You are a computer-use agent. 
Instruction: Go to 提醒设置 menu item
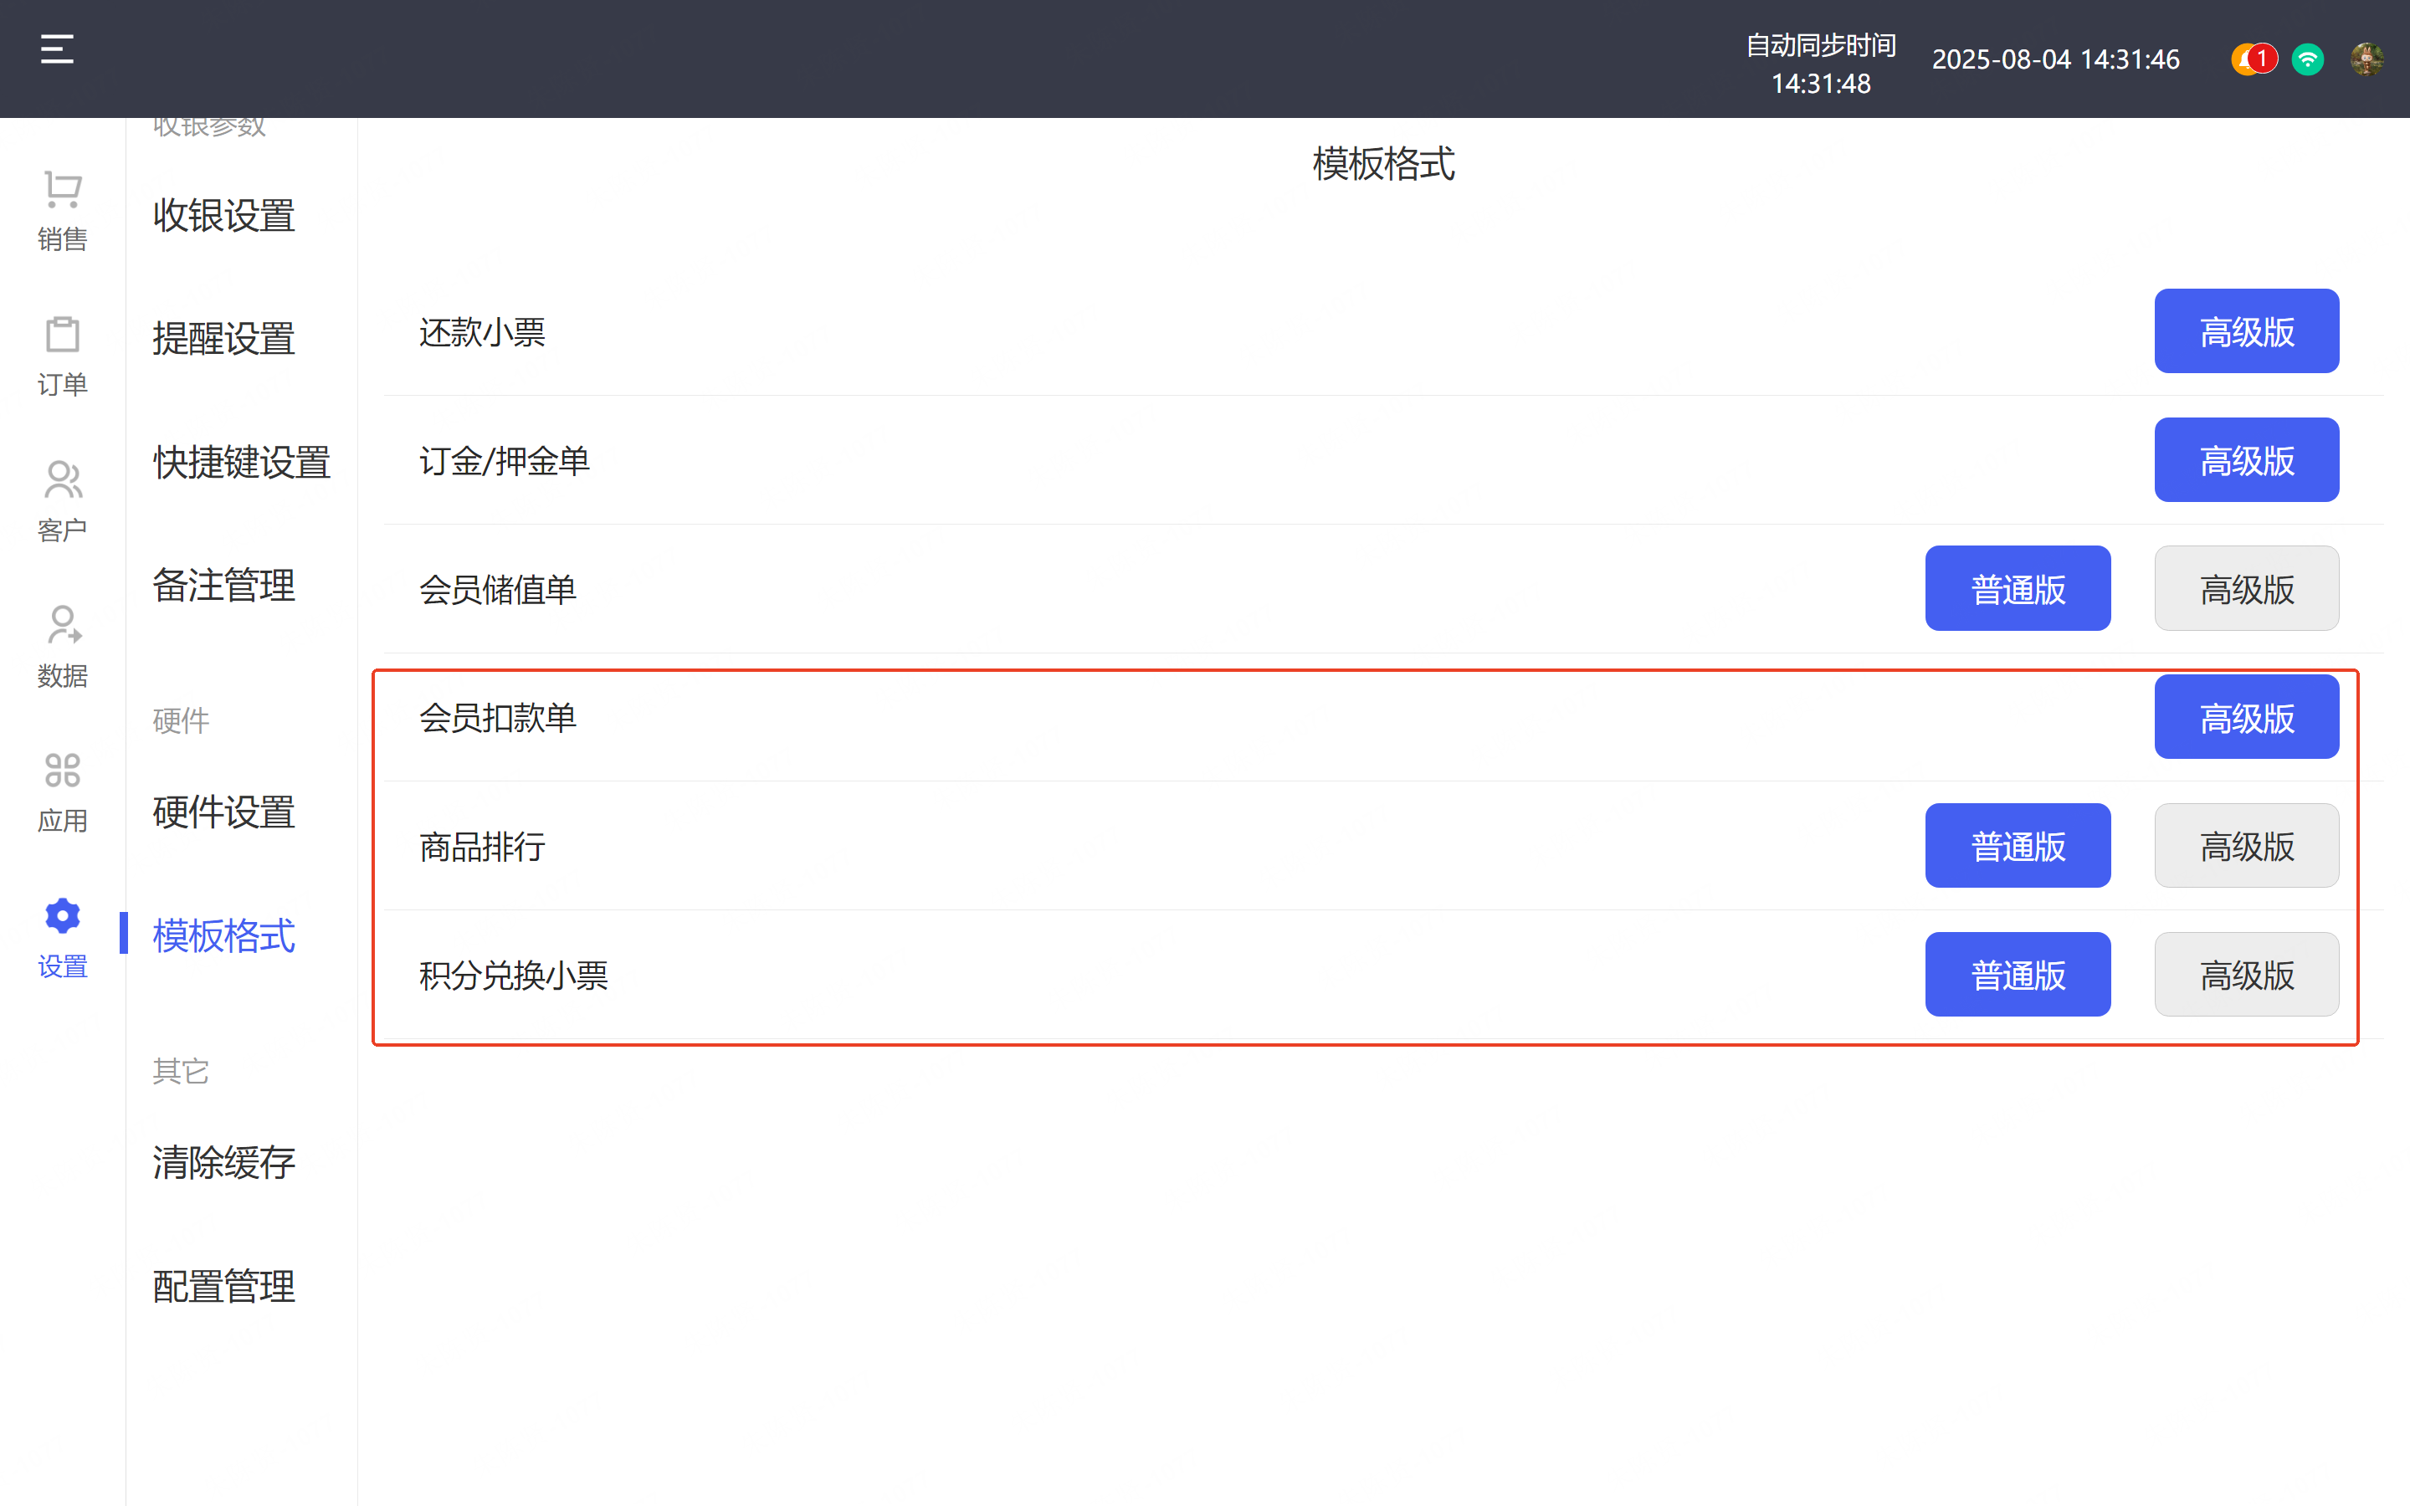[x=224, y=339]
